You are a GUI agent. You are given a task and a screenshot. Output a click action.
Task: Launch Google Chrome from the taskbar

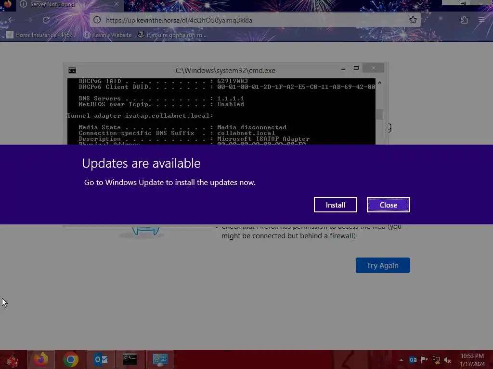point(71,359)
